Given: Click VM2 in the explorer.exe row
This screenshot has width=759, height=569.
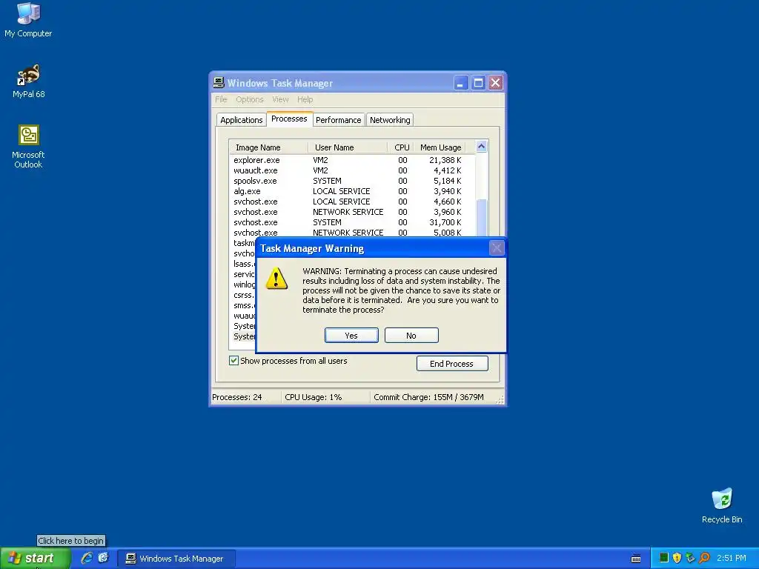Looking at the screenshot, I should (x=320, y=160).
